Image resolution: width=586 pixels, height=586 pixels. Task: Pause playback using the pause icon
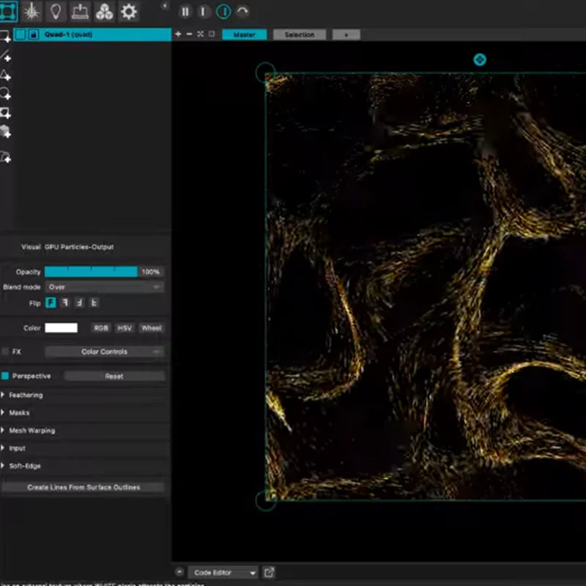[187, 11]
